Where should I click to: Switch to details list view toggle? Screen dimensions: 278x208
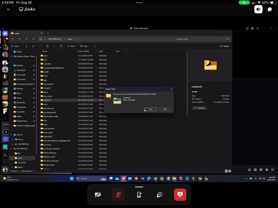coord(226,171)
